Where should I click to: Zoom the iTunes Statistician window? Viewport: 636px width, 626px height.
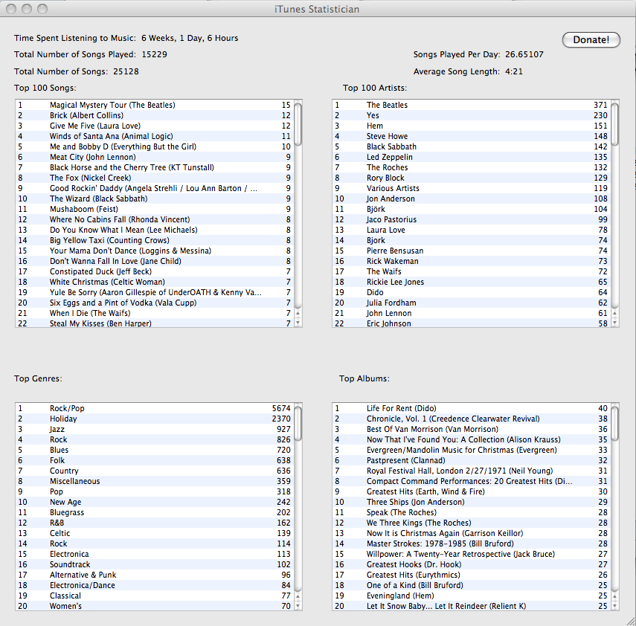point(42,8)
